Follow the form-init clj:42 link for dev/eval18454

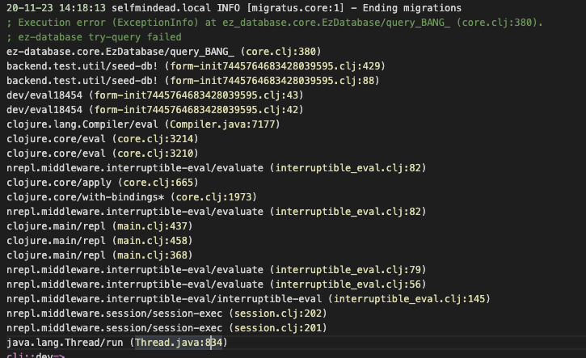(196, 110)
